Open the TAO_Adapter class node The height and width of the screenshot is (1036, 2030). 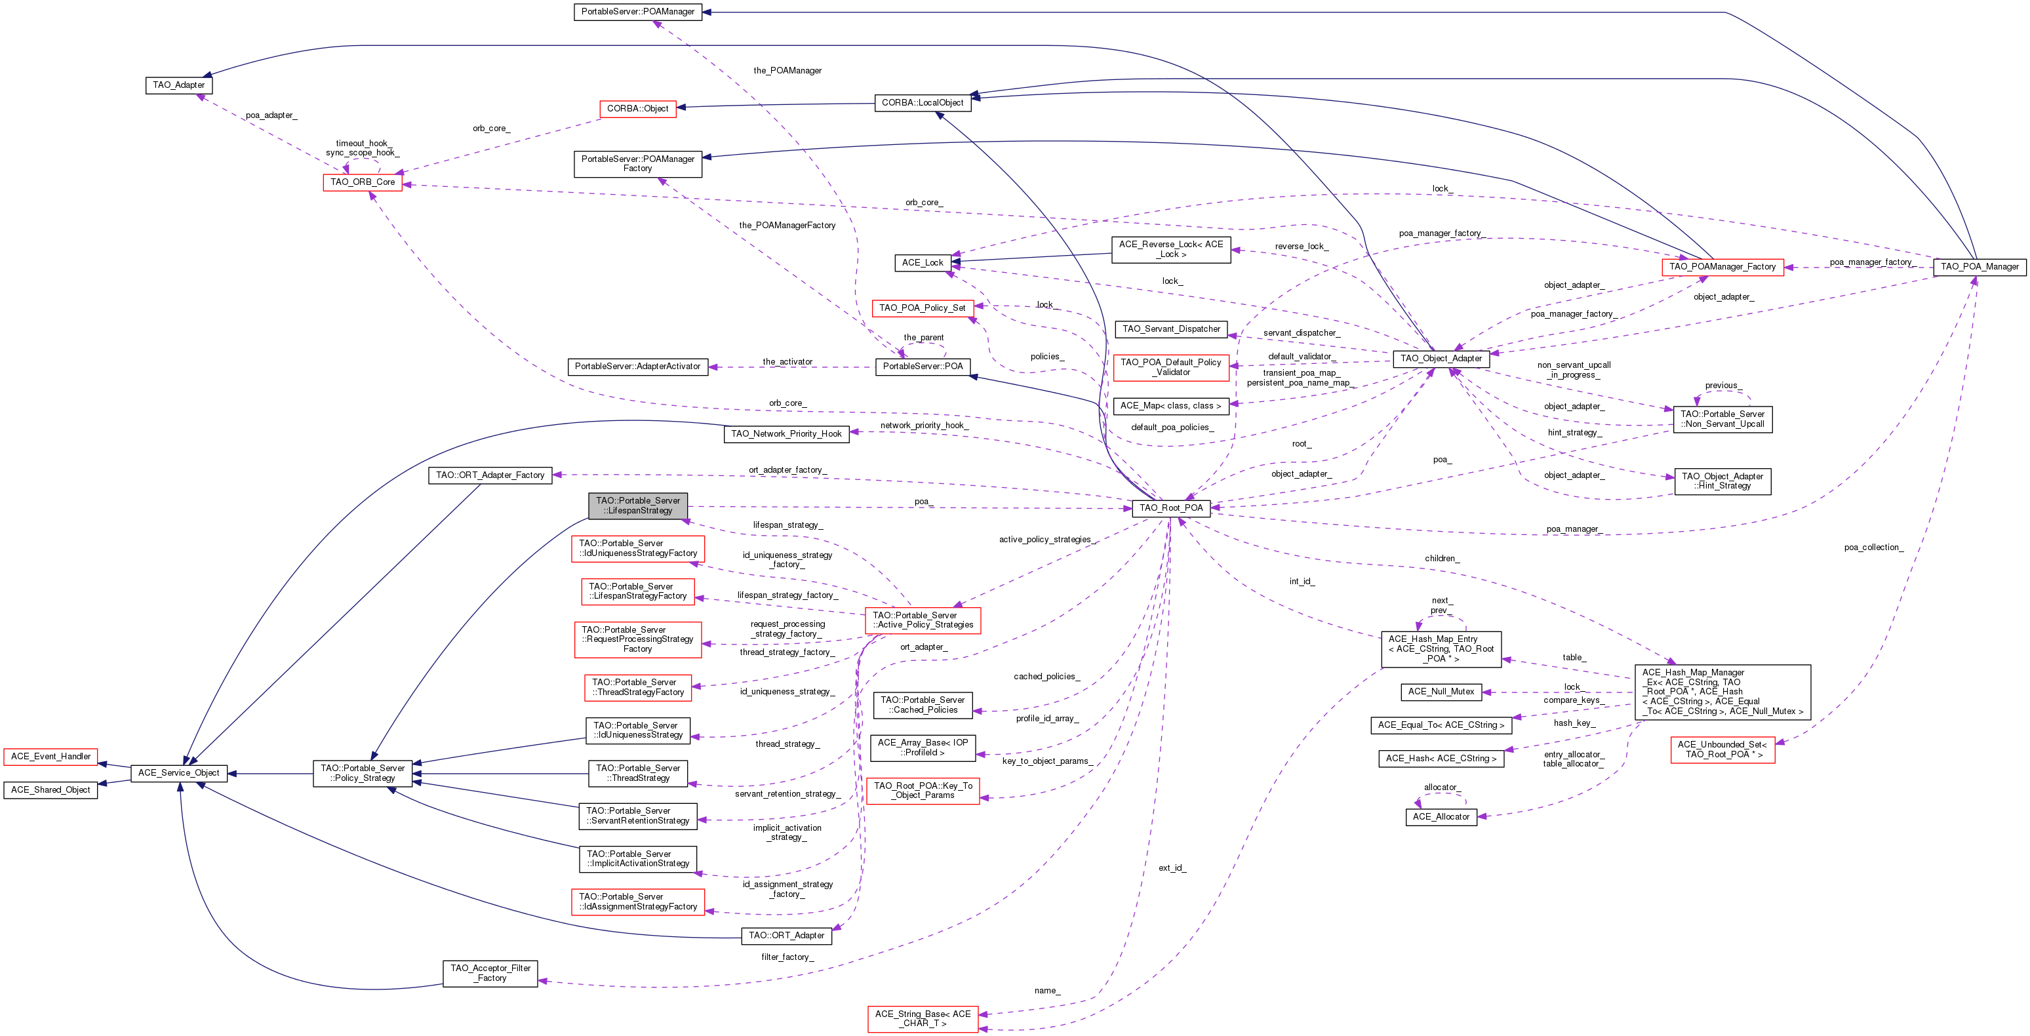coord(179,85)
